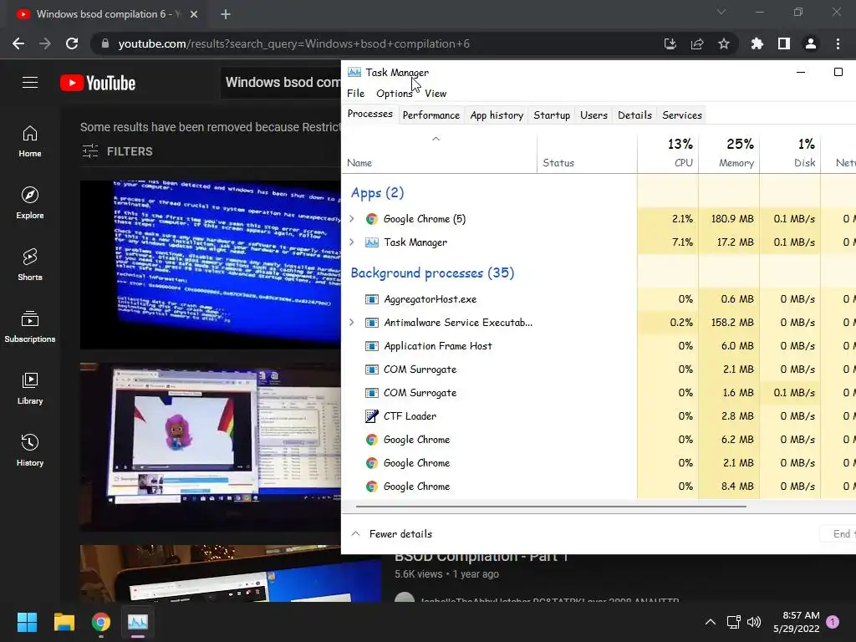Sort by CPU column header
Screen dimensions: 856x642
(668, 154)
